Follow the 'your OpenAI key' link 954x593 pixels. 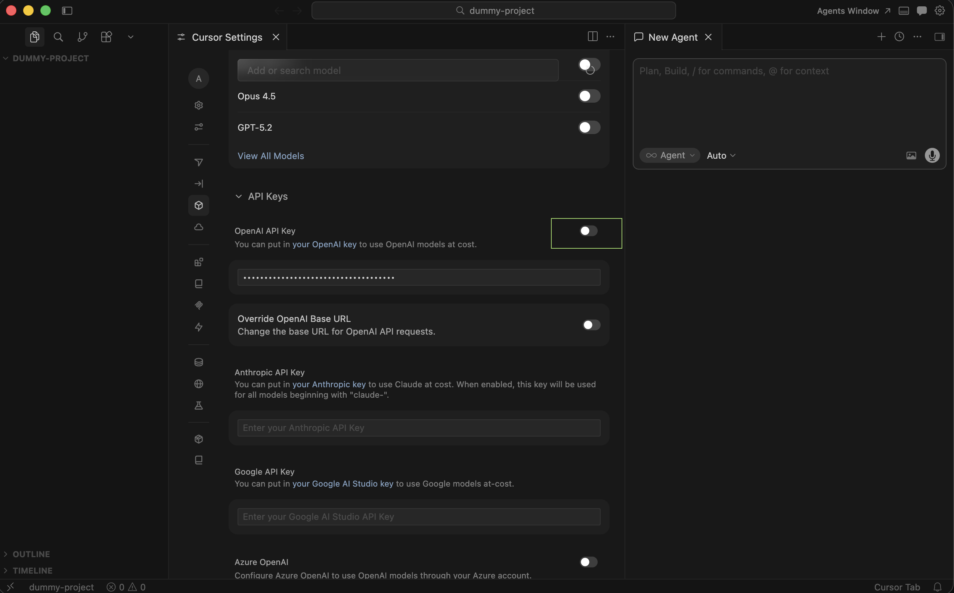coord(324,244)
